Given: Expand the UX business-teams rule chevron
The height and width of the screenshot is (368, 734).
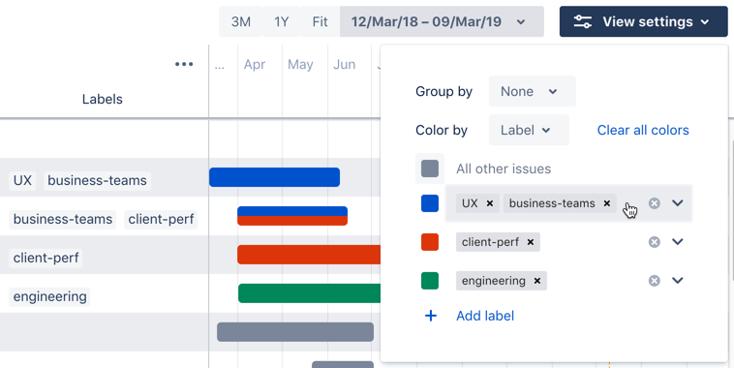Looking at the screenshot, I should [x=678, y=202].
